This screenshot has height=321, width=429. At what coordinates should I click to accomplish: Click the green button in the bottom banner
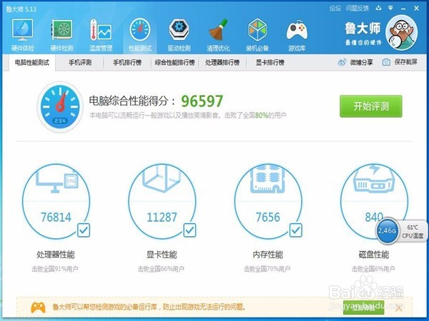(363, 307)
